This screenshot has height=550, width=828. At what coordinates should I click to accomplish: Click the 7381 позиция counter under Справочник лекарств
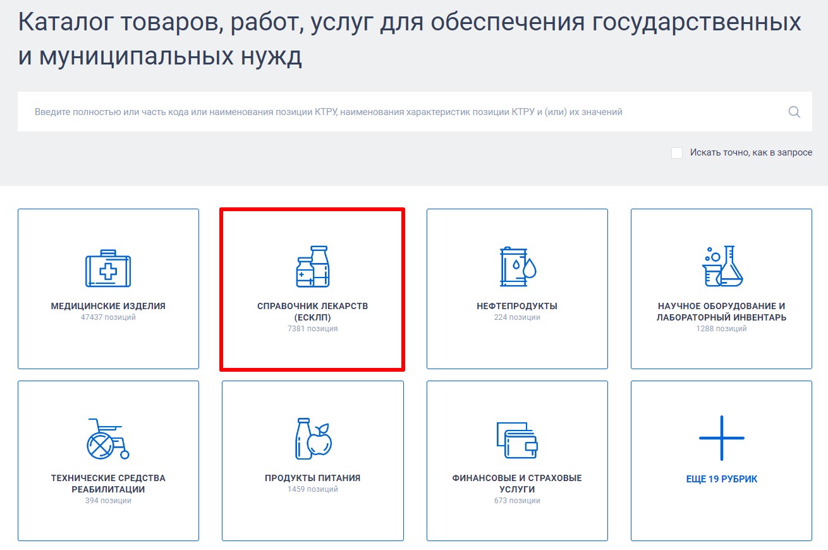tap(312, 328)
